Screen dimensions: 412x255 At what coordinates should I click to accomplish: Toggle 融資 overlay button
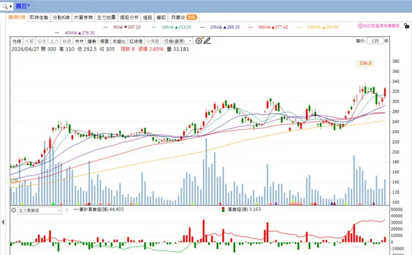coord(67,41)
